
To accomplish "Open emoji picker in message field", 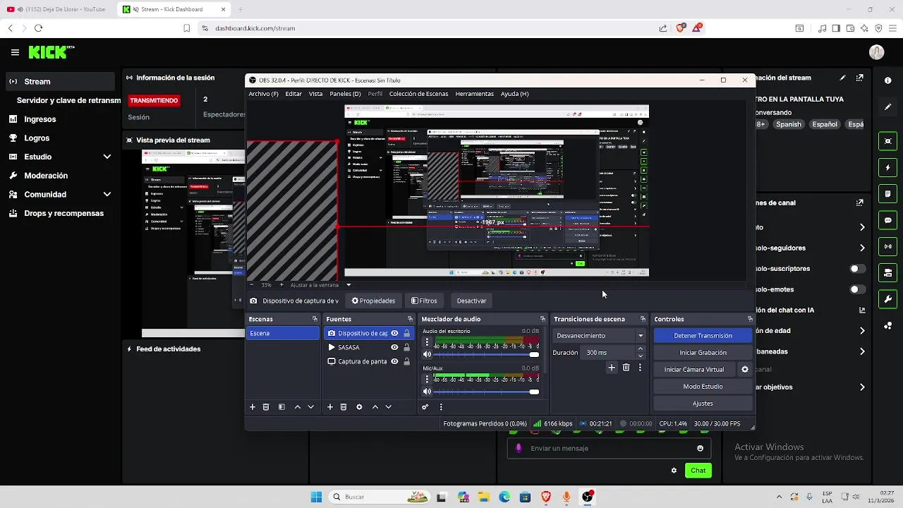I will (x=700, y=448).
